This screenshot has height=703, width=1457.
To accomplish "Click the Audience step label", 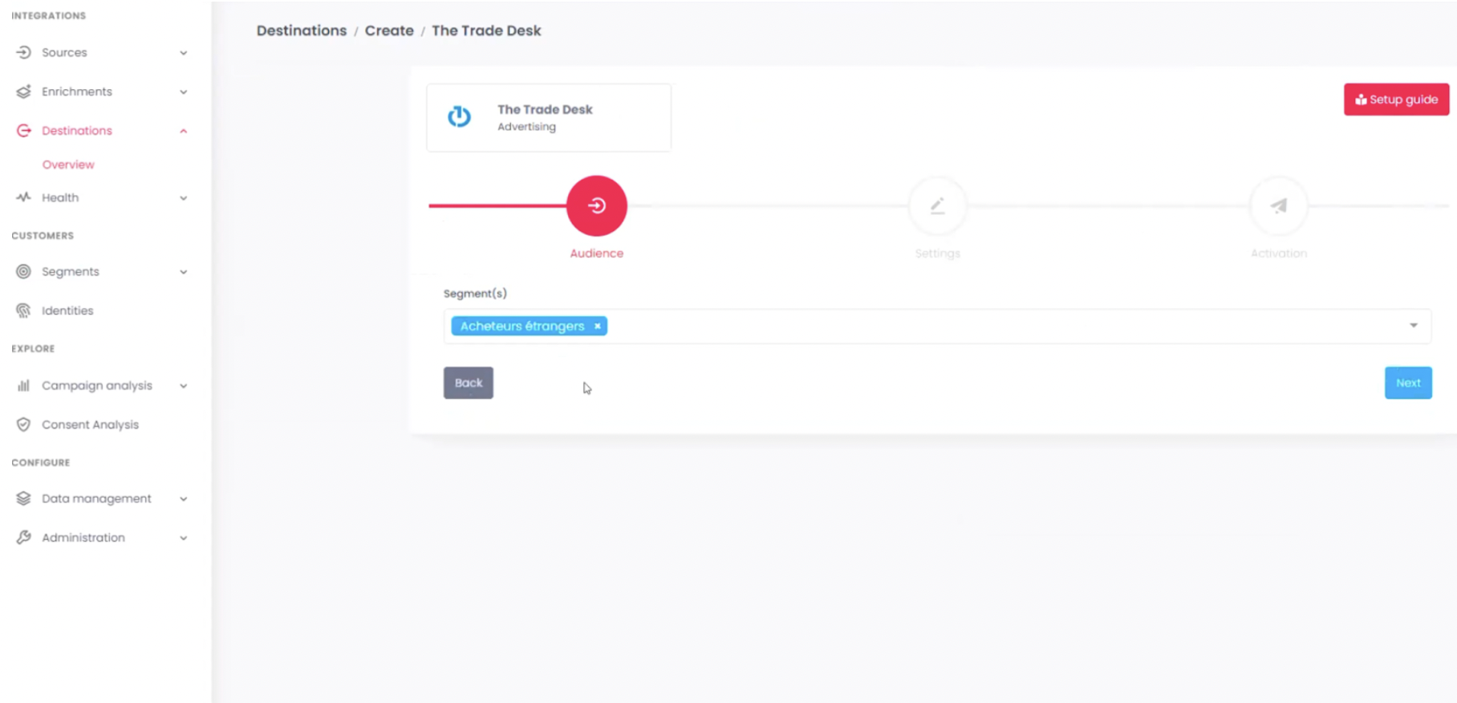I will coord(596,254).
